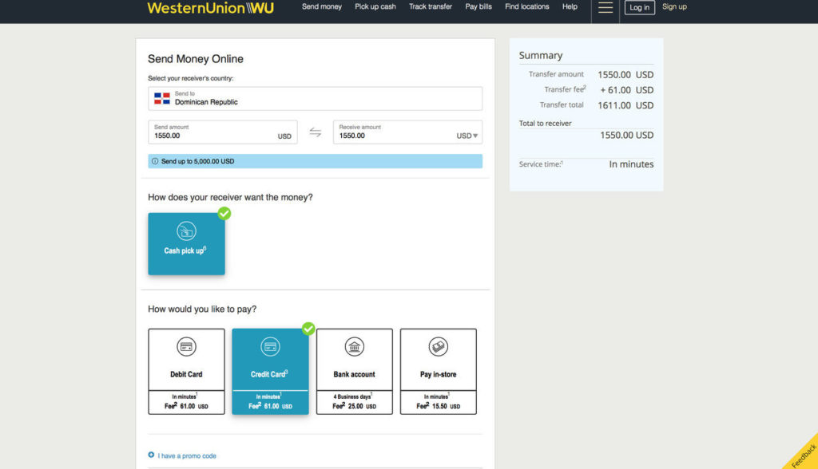Click the Bank account building icon

(x=354, y=346)
